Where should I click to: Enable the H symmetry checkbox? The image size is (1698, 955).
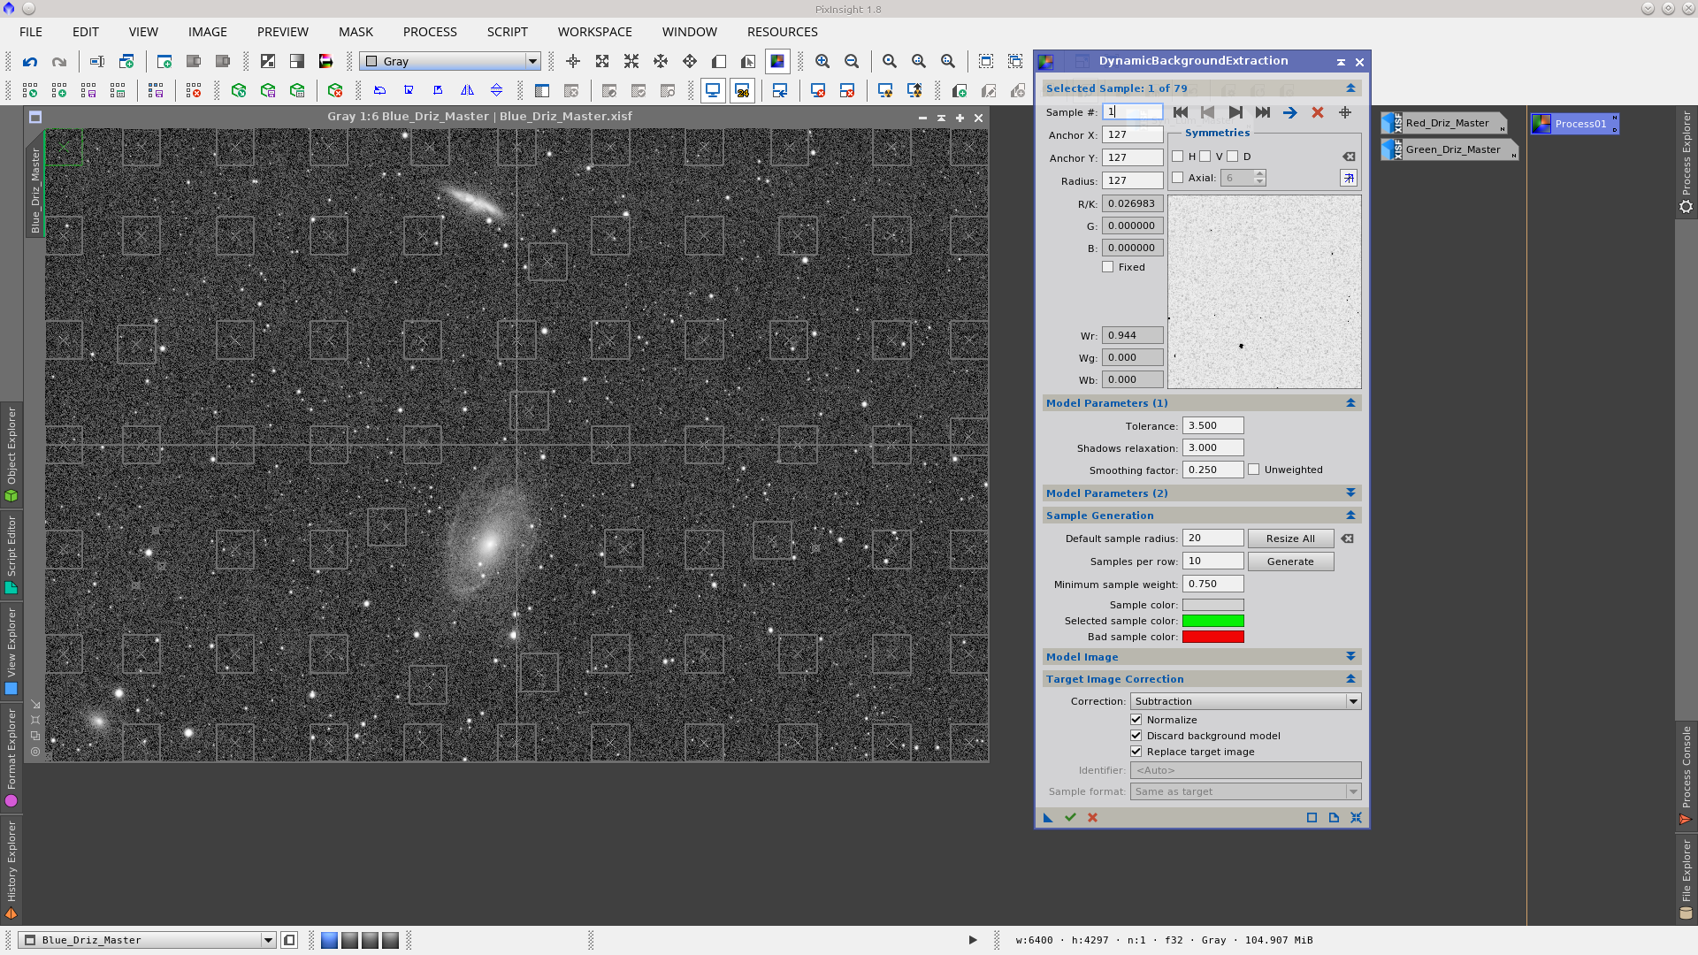coord(1177,156)
